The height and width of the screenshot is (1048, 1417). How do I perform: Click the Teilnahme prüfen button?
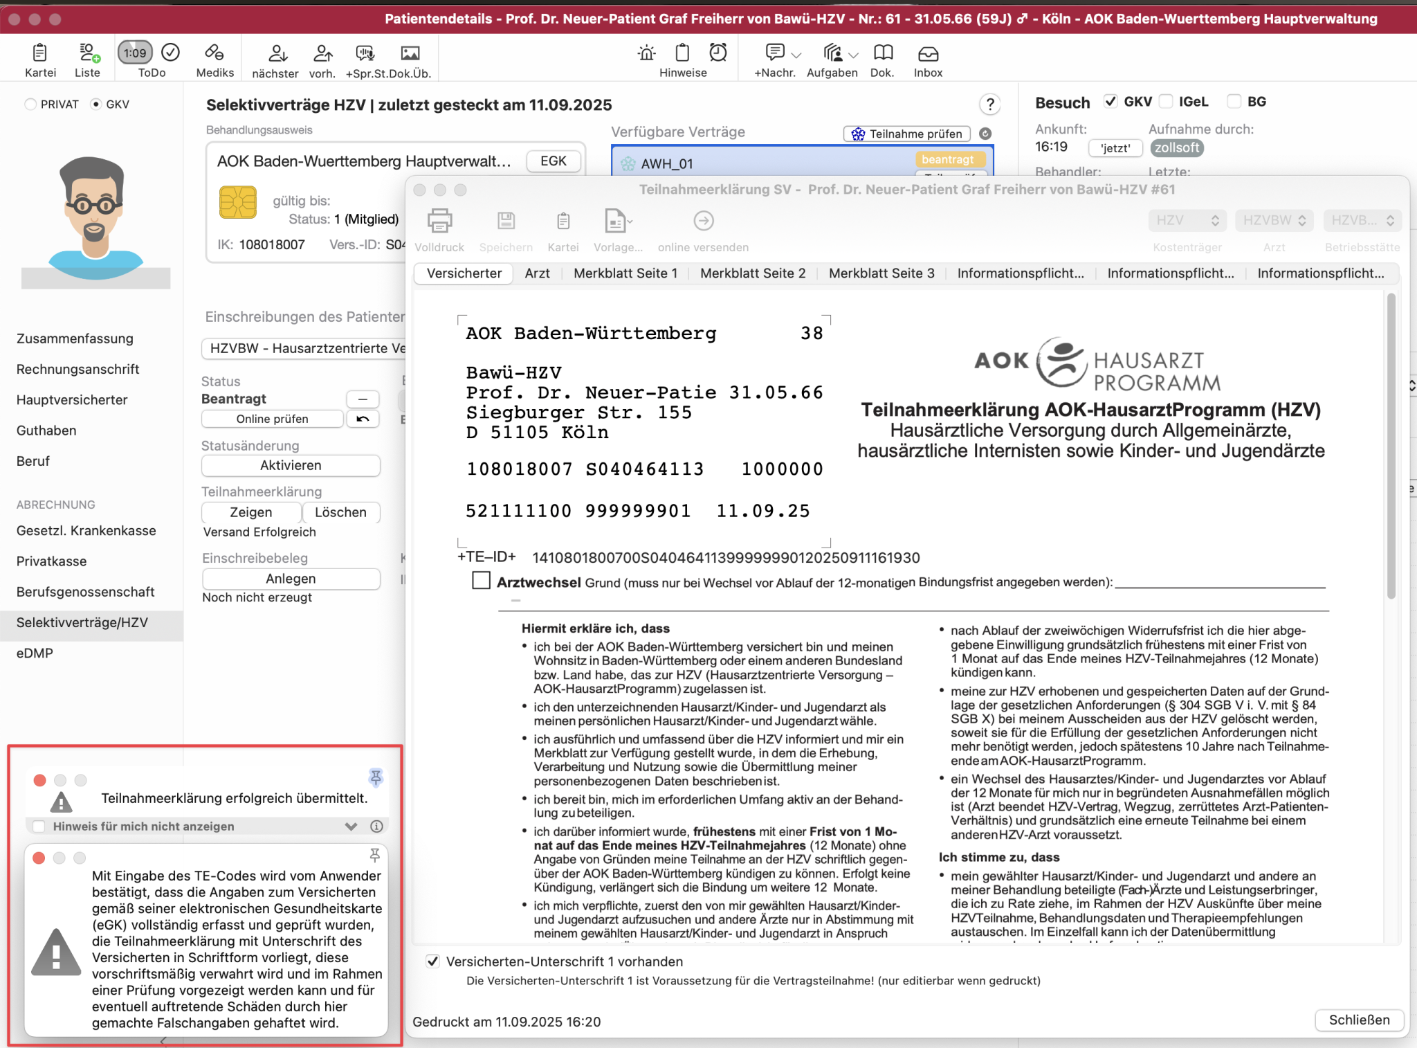point(907,134)
